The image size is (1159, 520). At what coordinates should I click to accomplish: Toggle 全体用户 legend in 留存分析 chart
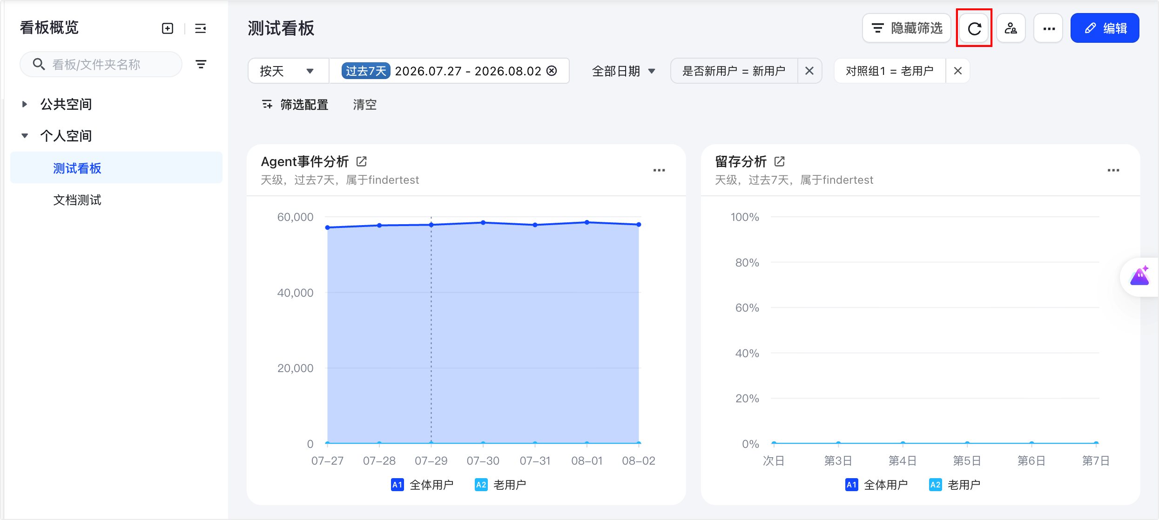point(876,485)
